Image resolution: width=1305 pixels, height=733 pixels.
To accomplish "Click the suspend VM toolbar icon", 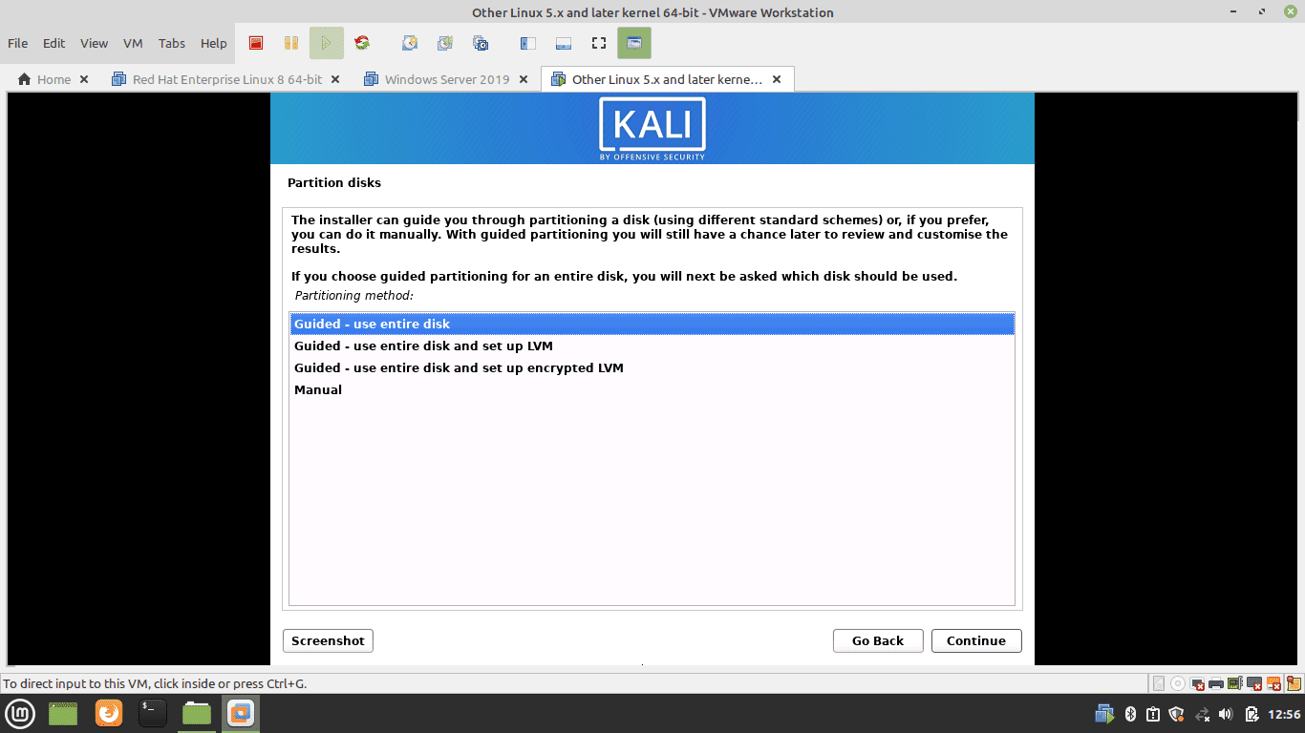I will click(291, 43).
